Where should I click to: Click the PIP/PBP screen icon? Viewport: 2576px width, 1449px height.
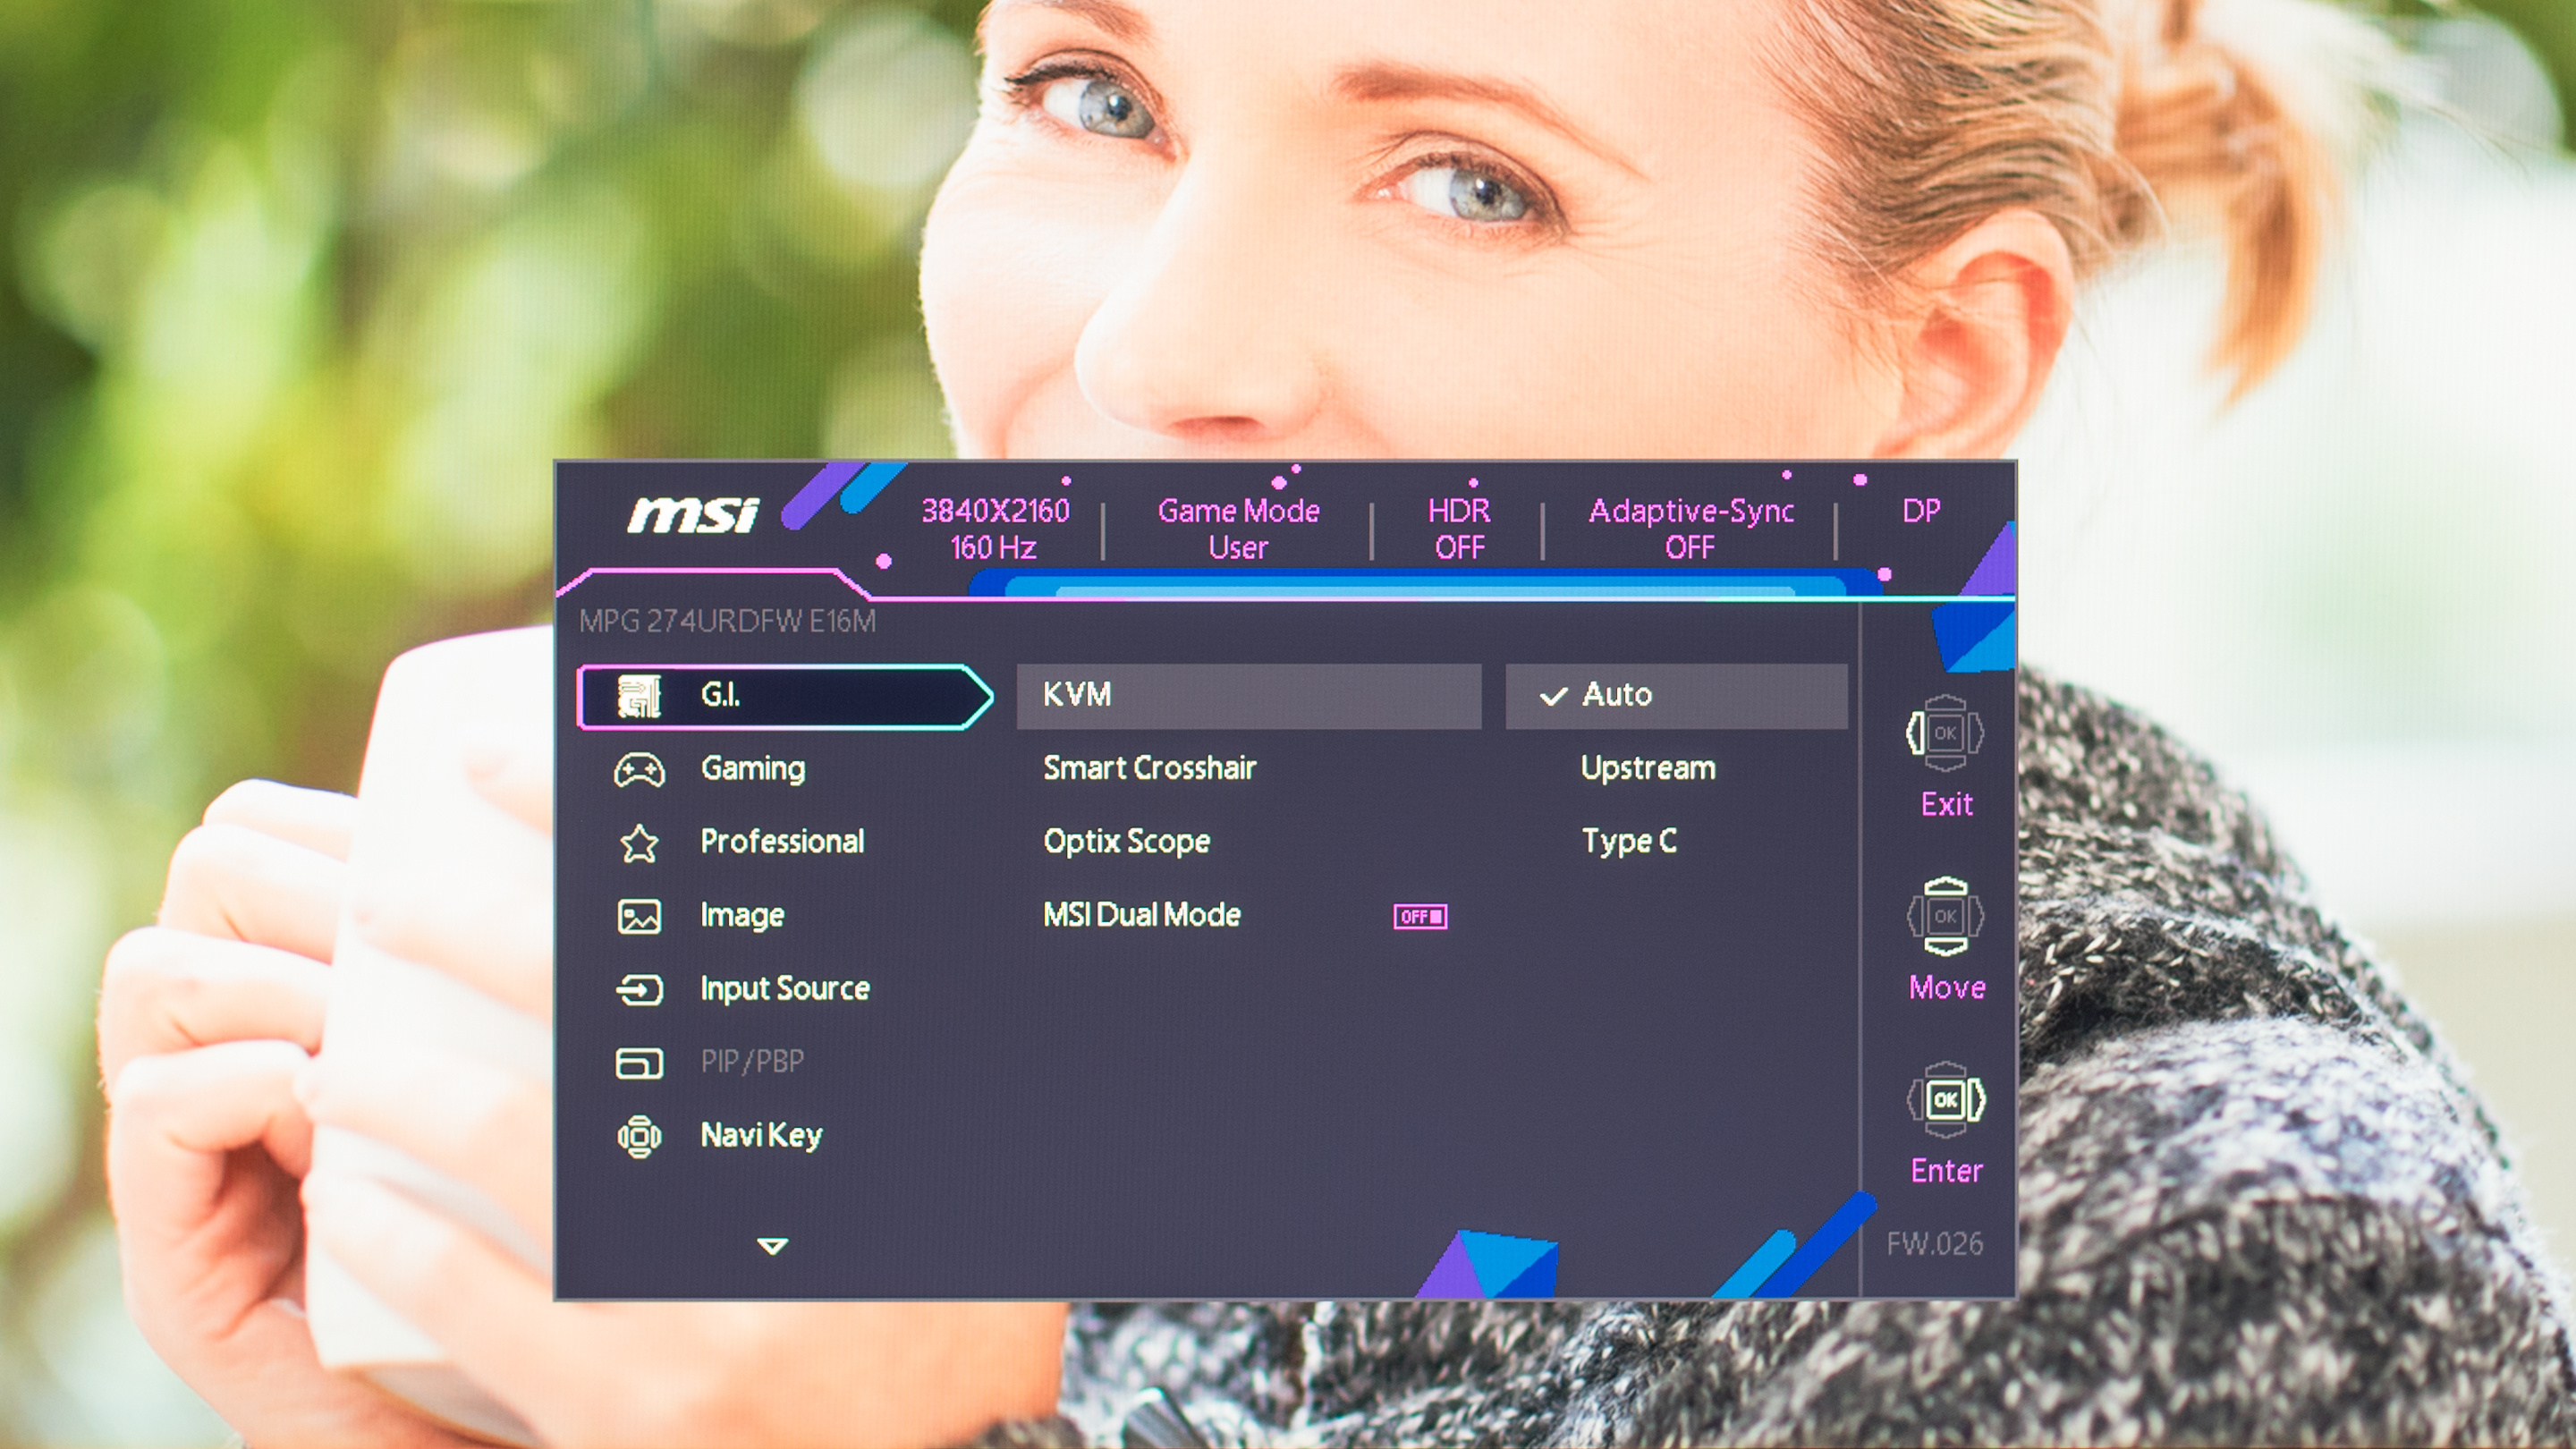pos(639,1062)
